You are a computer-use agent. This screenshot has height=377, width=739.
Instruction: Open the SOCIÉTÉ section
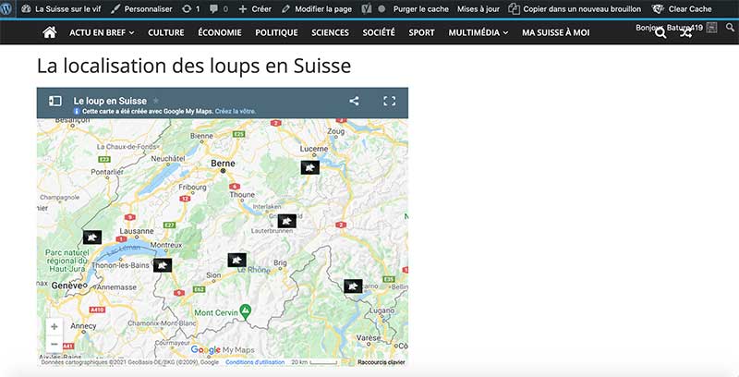(x=379, y=32)
